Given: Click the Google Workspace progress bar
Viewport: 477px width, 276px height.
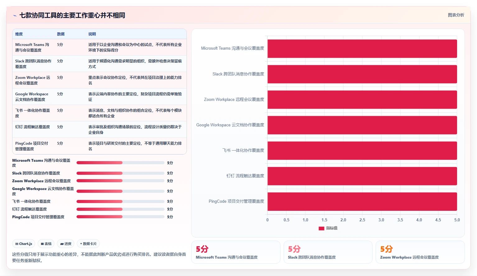Looking at the screenshot, I should (x=120, y=191).
